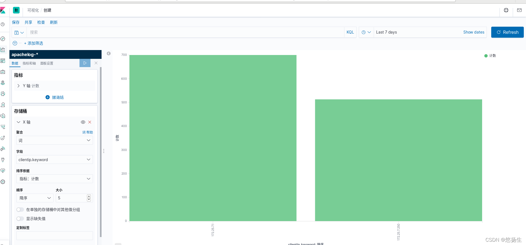Click the green space avatar icon

(16, 10)
